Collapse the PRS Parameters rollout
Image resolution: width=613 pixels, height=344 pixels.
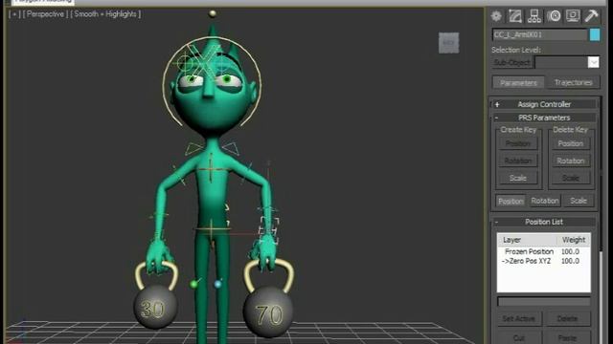[x=544, y=118]
